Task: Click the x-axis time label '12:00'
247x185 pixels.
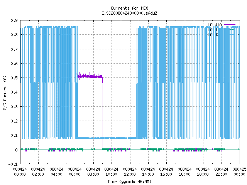Action: pos(130,174)
